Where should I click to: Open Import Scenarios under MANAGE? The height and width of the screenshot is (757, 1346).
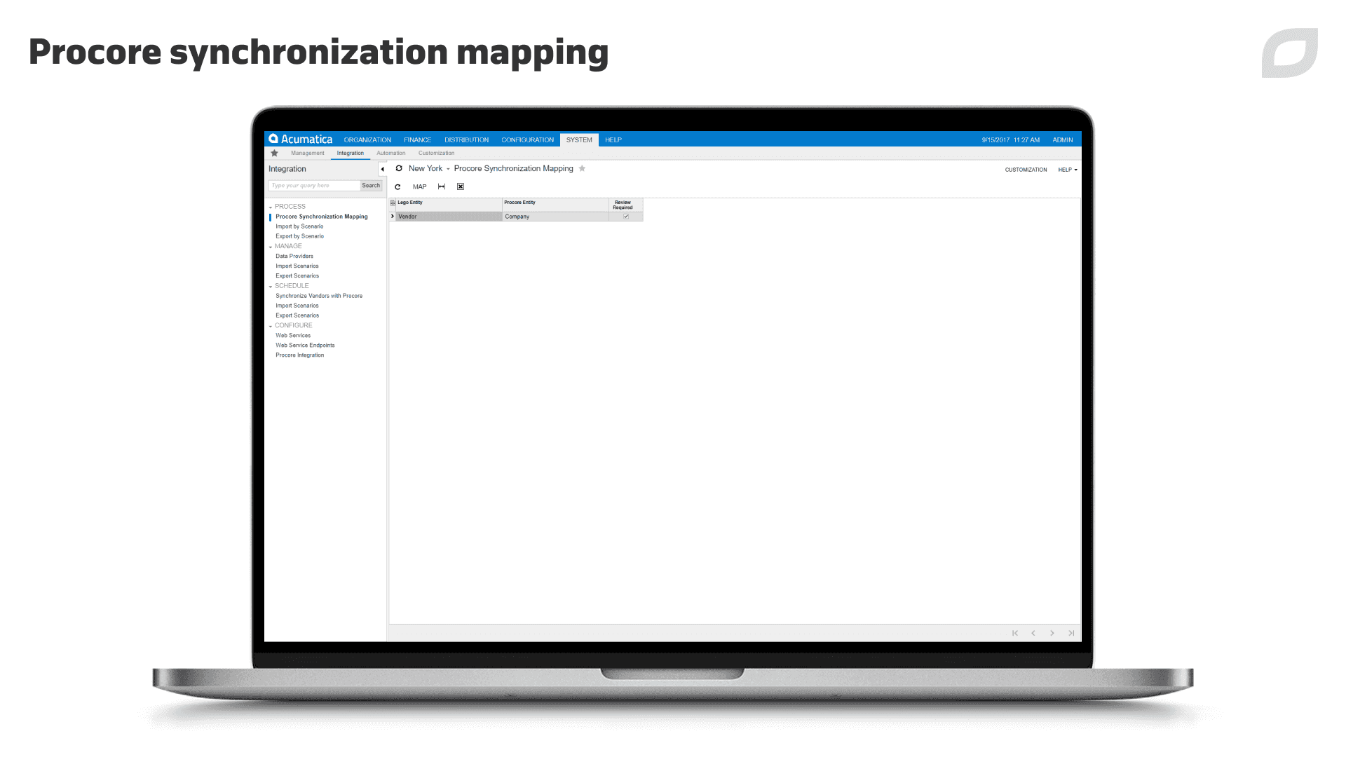point(297,266)
